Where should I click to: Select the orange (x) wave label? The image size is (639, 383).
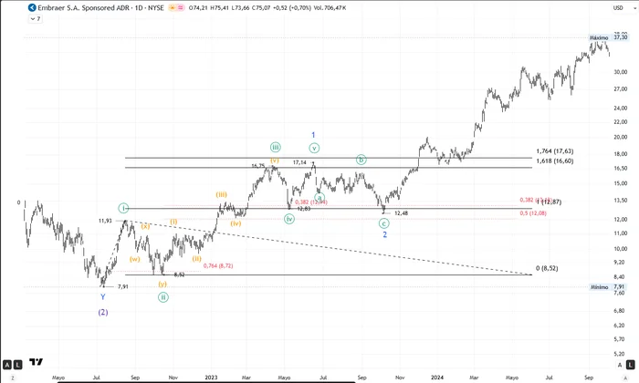145,226
